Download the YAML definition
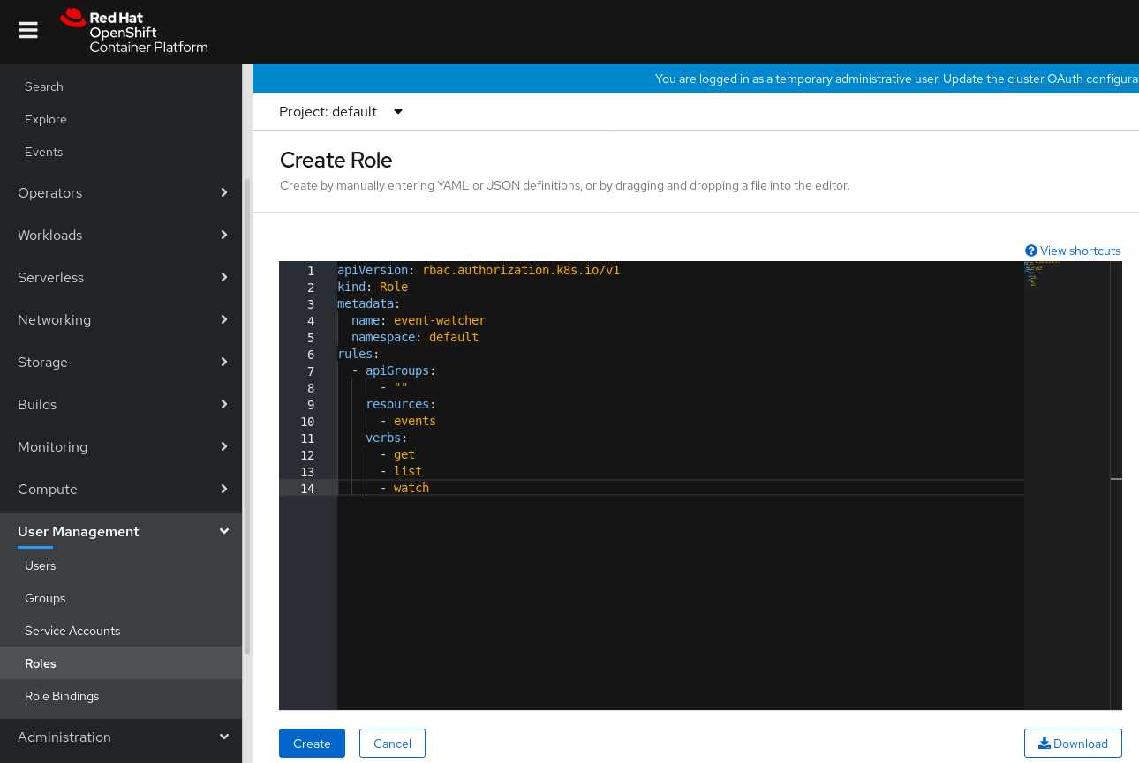 1073,744
